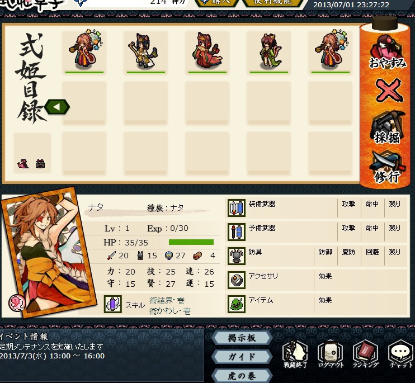Select the second shikihime with bow thumbnail
The width and height of the screenshot is (415, 383).
[x=145, y=52]
